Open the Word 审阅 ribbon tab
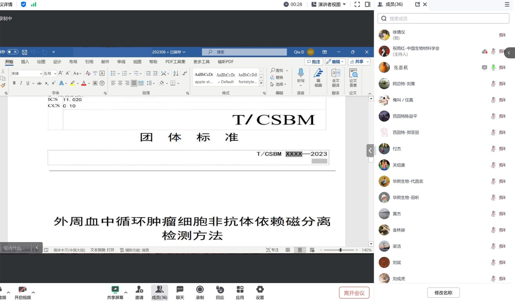Image resolution: width=515 pixels, height=304 pixels. pyautogui.click(x=121, y=62)
